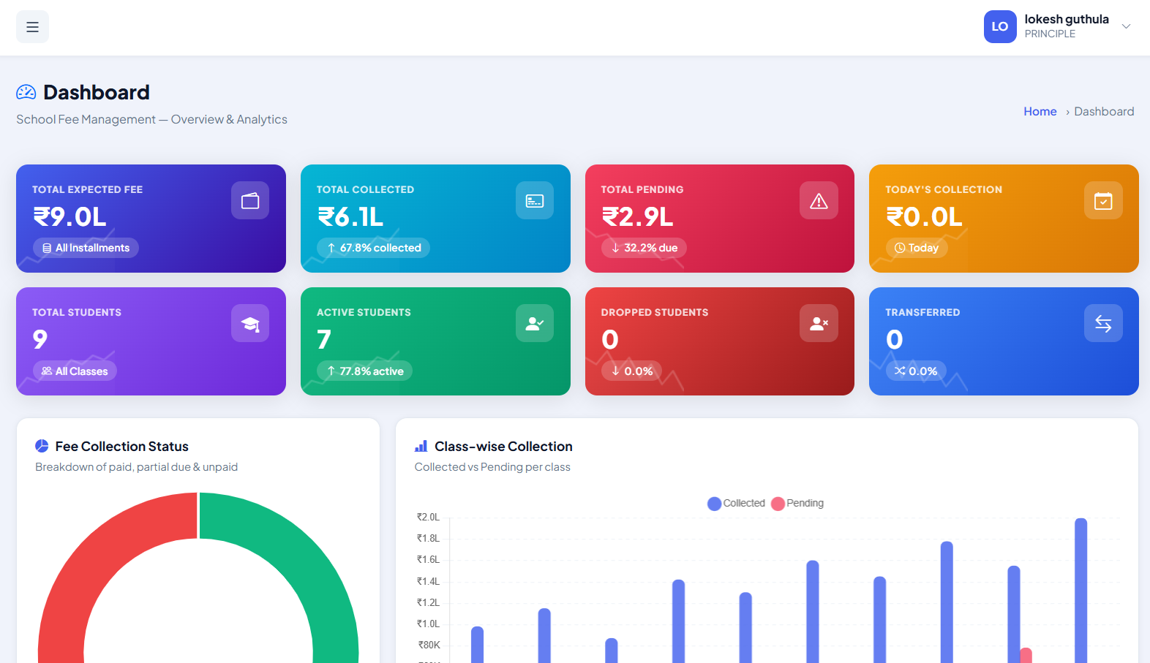Click the pink Pending legend color dot

click(x=778, y=504)
